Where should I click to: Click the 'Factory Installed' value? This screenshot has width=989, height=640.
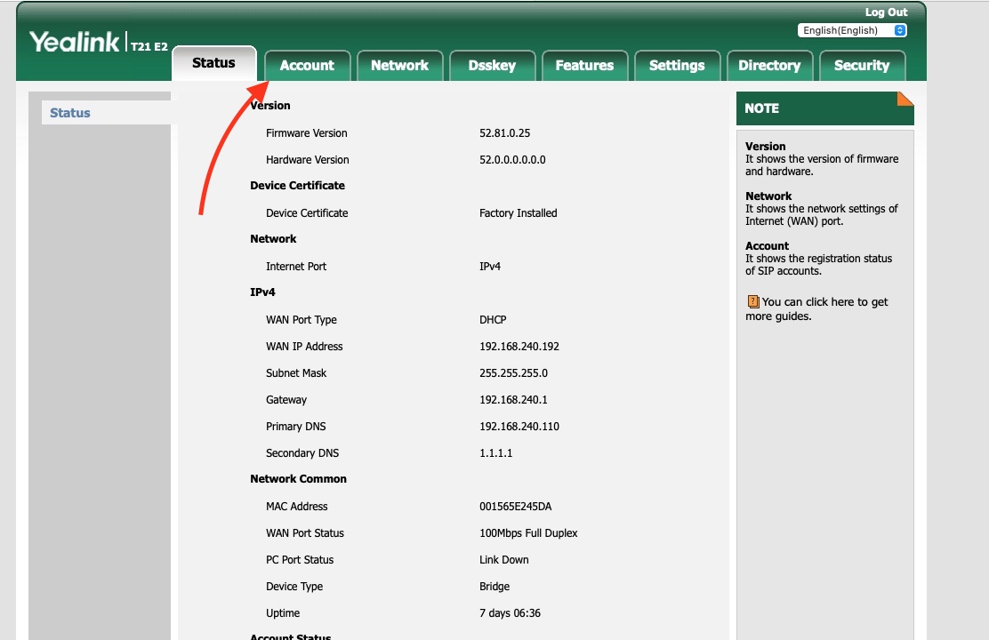(518, 213)
